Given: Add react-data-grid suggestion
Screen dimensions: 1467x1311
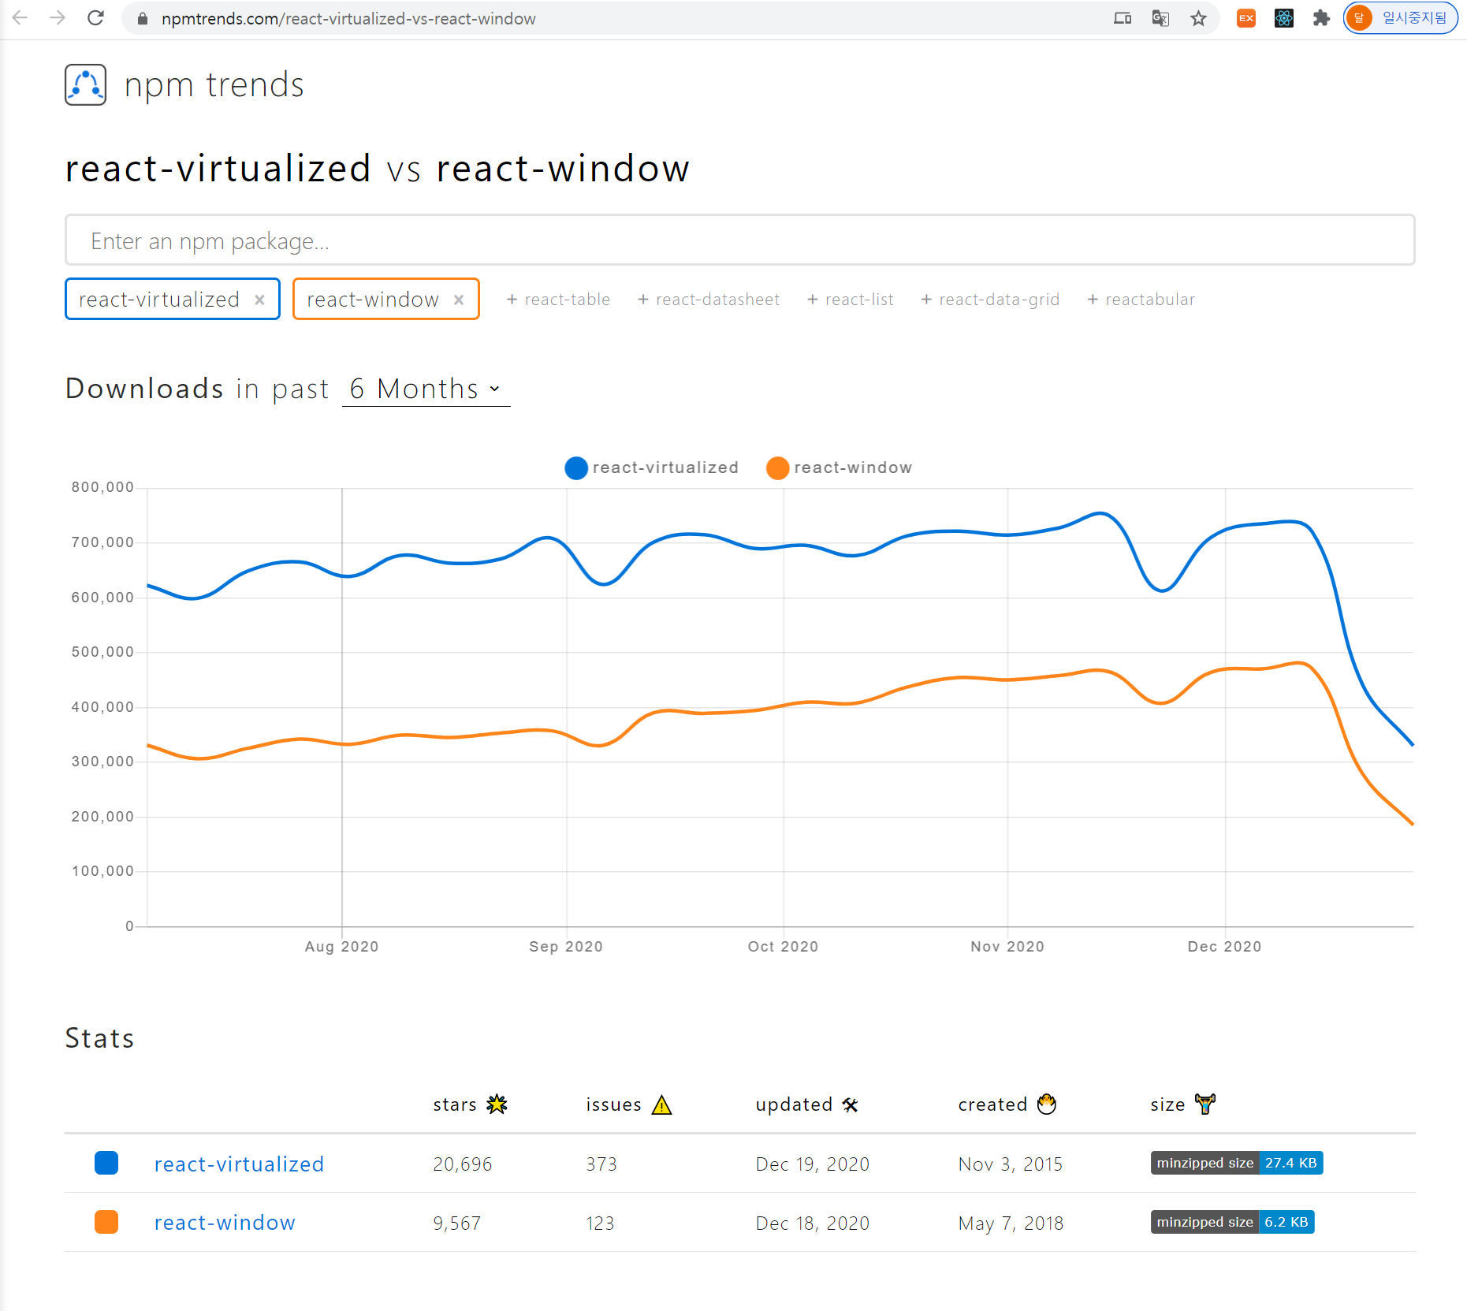Looking at the screenshot, I should [x=990, y=300].
